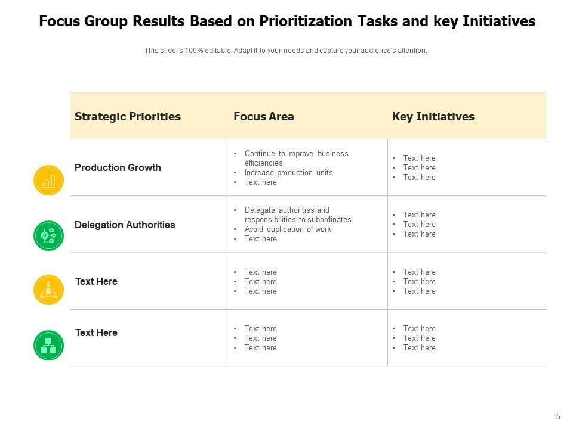Select the yellow people triangle icon
This screenshot has width=573, height=429.
tap(48, 290)
